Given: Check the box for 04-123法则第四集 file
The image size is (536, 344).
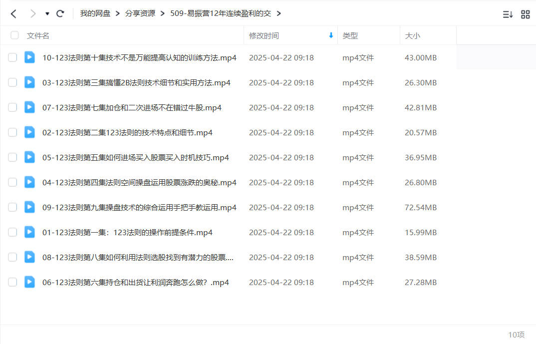Looking at the screenshot, I should [12, 182].
